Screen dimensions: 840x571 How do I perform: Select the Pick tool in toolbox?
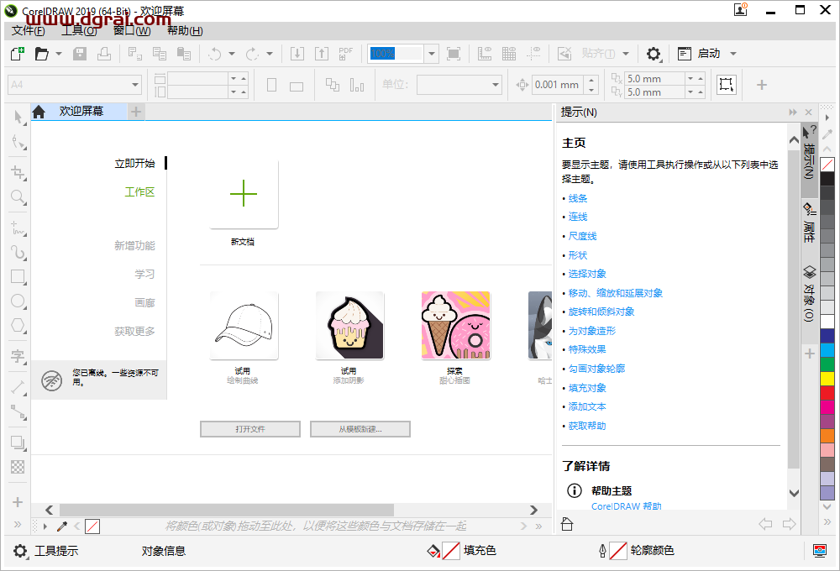(18, 117)
